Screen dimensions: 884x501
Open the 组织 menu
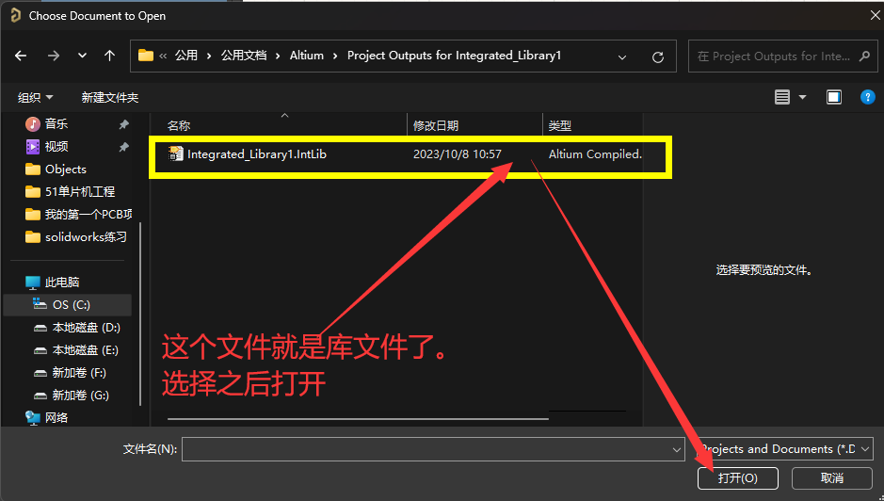click(x=35, y=98)
